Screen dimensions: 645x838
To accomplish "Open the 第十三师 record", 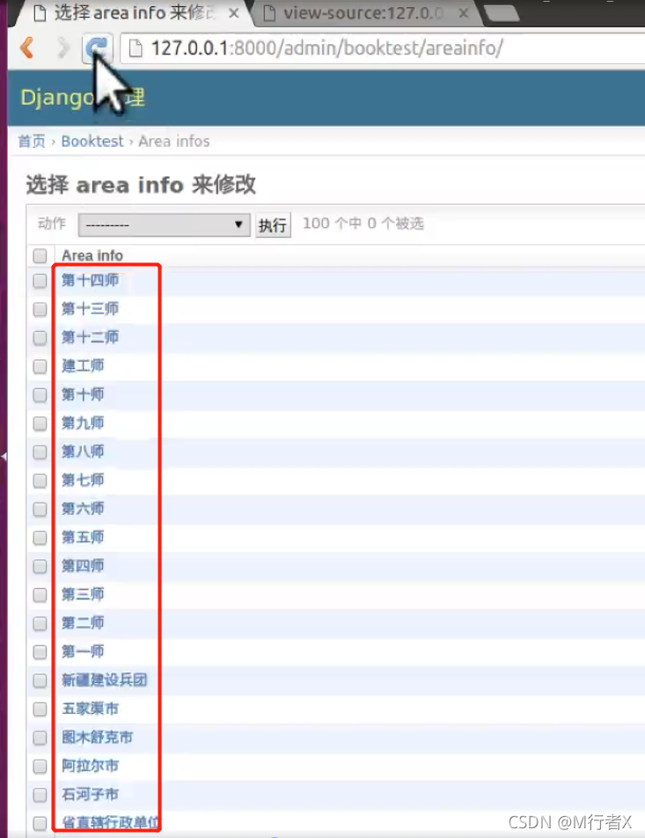I will (x=90, y=308).
